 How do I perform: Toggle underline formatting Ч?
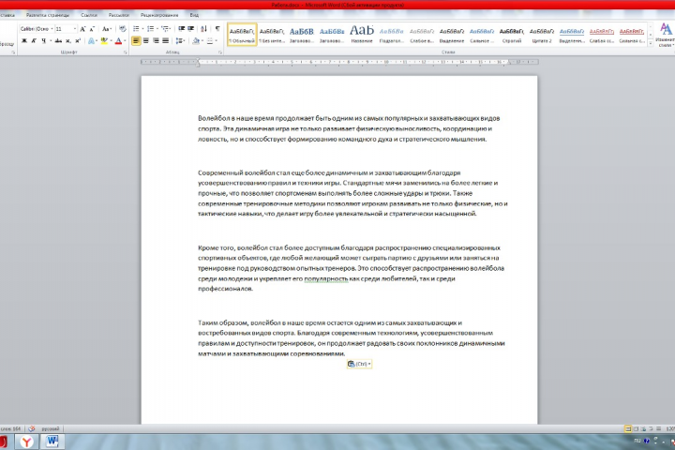click(x=43, y=41)
